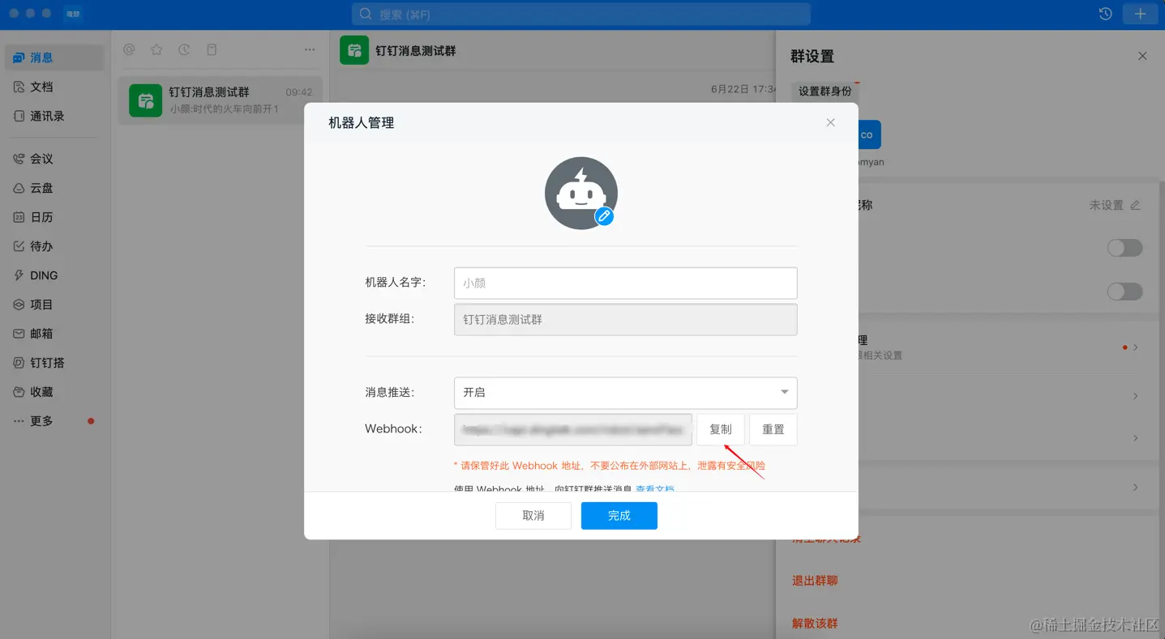Click the 设置群身份 button
Image resolution: width=1165 pixels, height=639 pixels.
tap(825, 91)
